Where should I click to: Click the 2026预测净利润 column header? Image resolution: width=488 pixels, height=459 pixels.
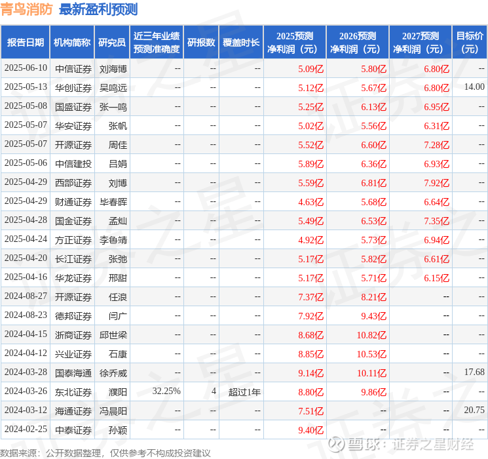(x=358, y=42)
